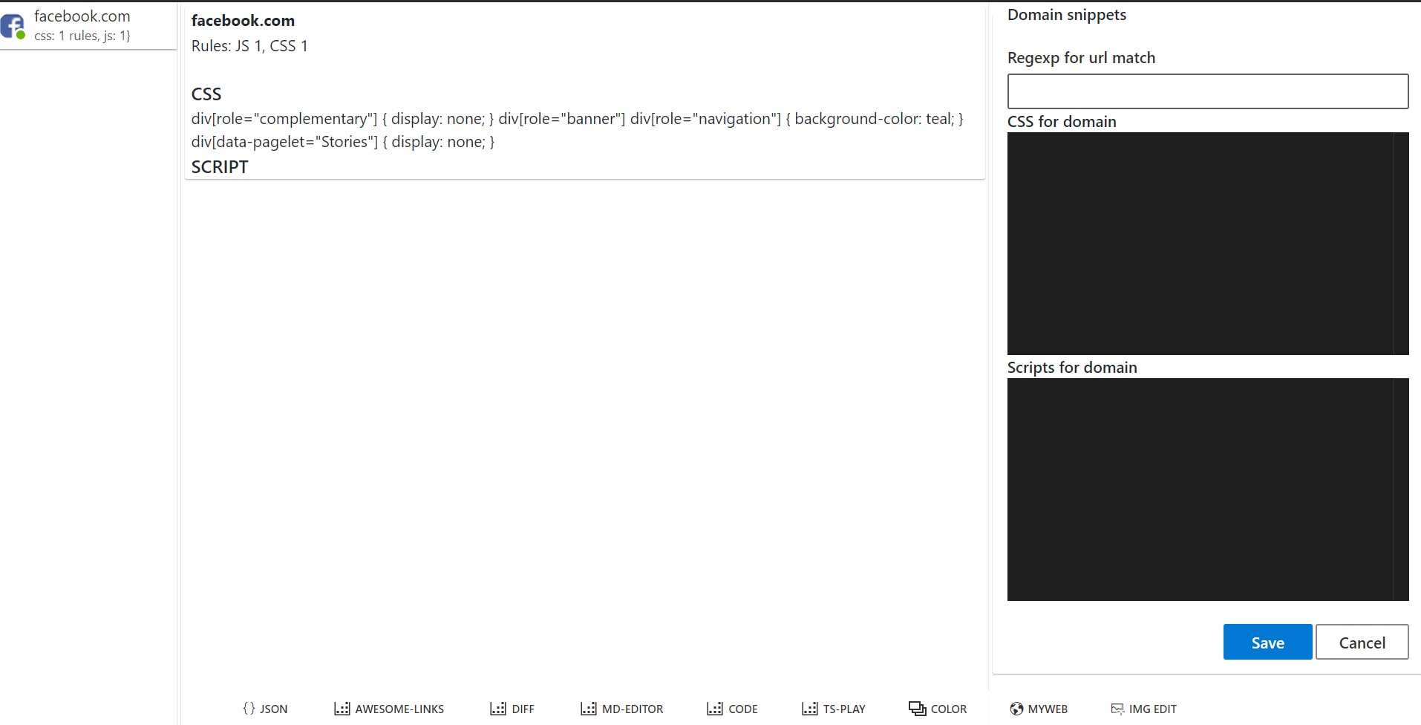
Task: Click the JSON braces icon
Action: (x=249, y=709)
